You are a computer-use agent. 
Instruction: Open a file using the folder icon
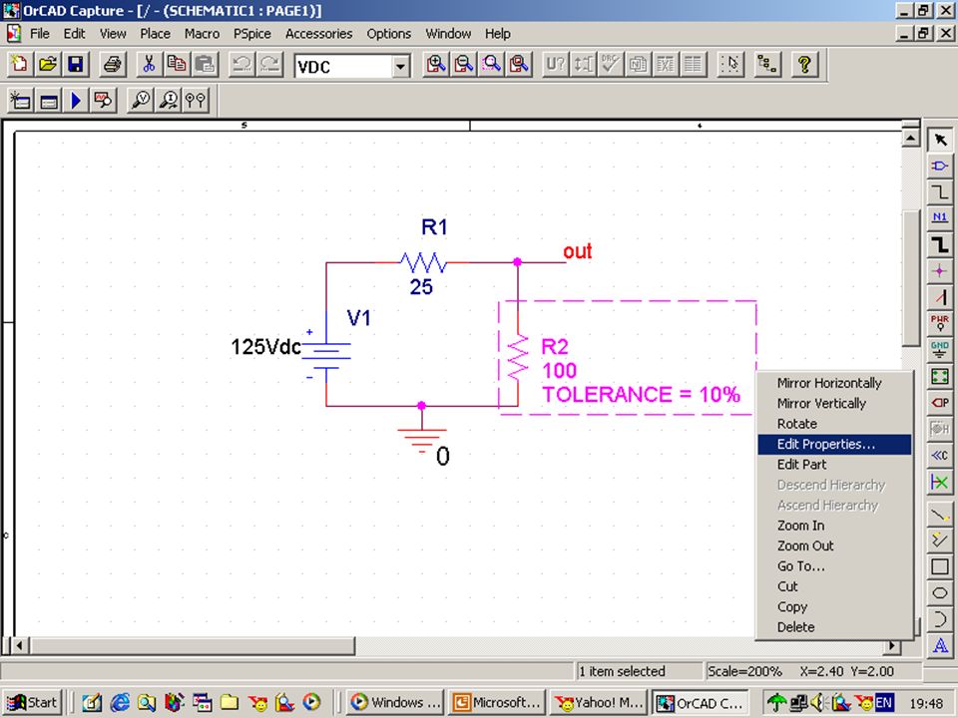click(47, 64)
